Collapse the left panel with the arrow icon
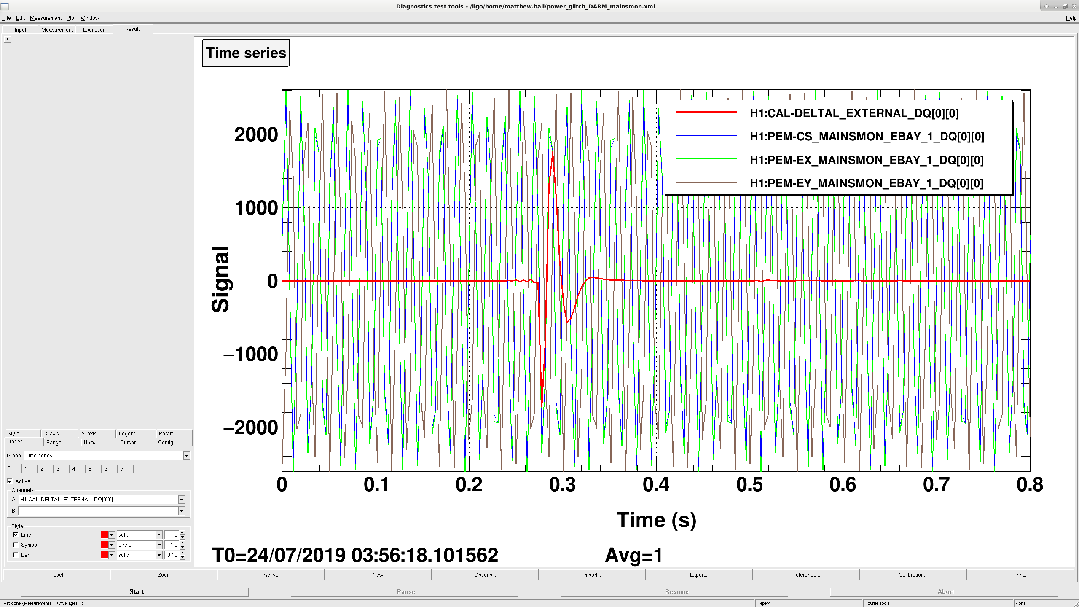 click(7, 39)
